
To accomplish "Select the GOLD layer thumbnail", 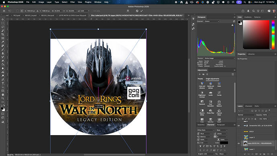I will tap(246, 131).
